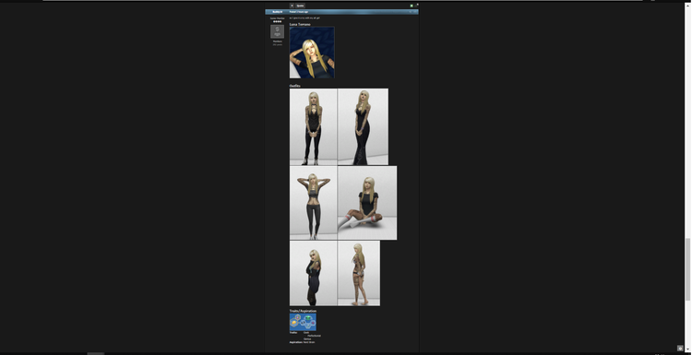Click the 'Aspiration' line under the traits list

303,342
